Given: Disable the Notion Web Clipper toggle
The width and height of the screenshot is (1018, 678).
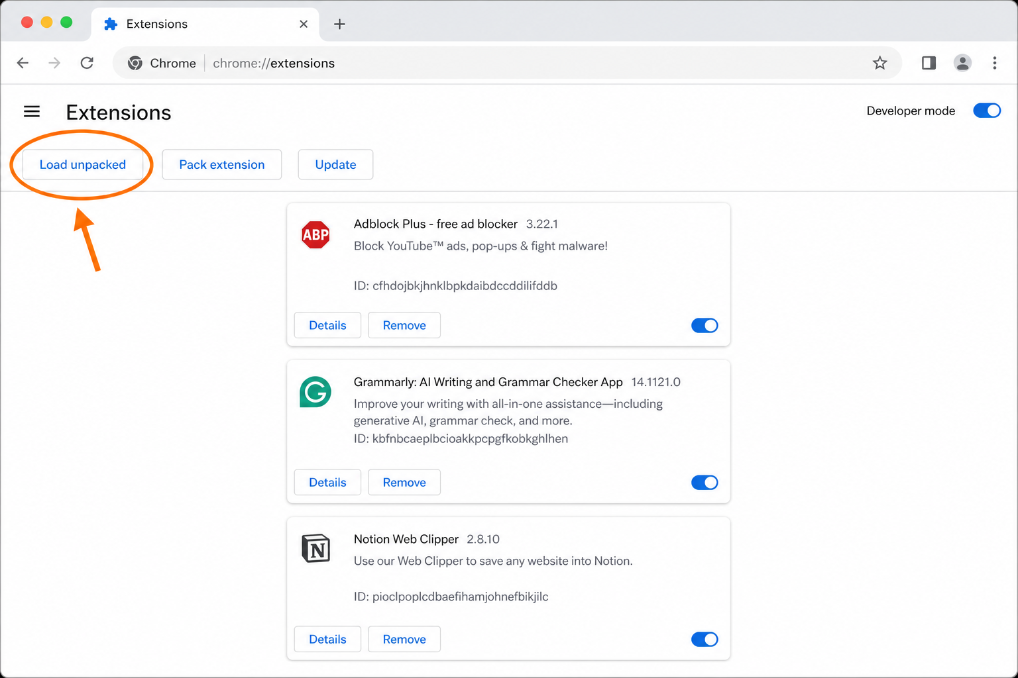Looking at the screenshot, I should point(705,639).
